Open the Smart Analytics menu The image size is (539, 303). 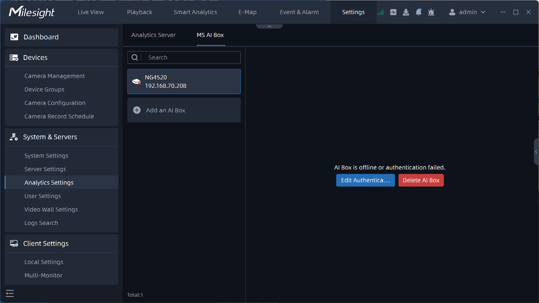pos(195,12)
